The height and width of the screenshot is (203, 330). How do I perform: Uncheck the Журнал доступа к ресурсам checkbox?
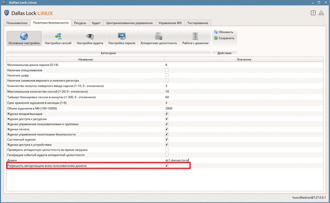(x=167, y=119)
